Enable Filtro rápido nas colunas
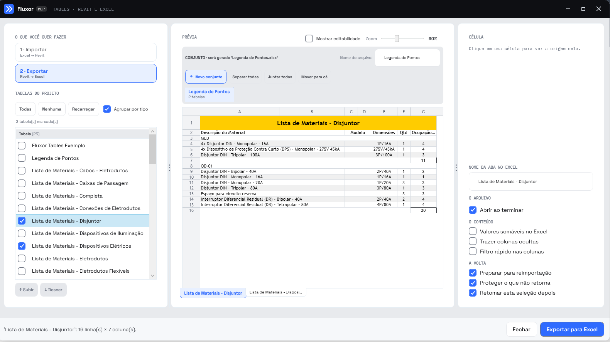The width and height of the screenshot is (610, 342). click(x=473, y=251)
